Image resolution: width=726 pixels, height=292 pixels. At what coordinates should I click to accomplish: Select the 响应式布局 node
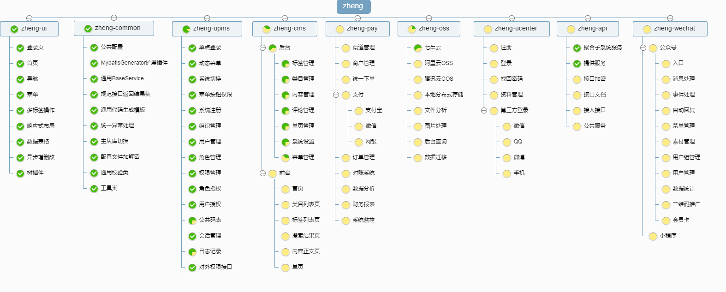(x=41, y=125)
